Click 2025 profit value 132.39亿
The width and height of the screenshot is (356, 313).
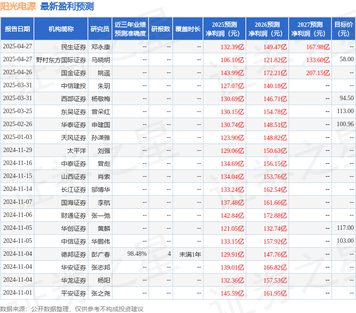(232, 47)
